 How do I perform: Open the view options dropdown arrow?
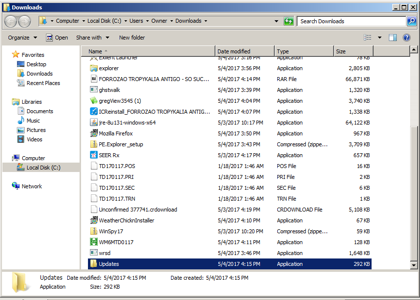[x=379, y=38]
